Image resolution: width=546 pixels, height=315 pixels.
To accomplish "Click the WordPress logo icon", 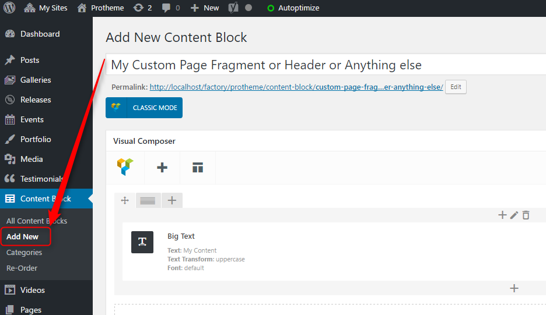I will 9,8.
